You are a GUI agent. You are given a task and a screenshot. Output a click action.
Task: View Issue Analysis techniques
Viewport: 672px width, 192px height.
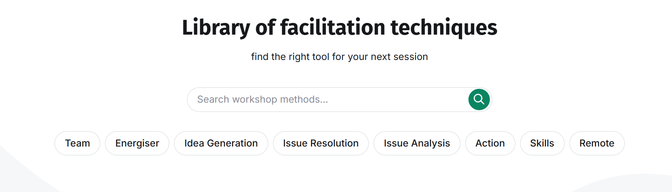coord(417,143)
